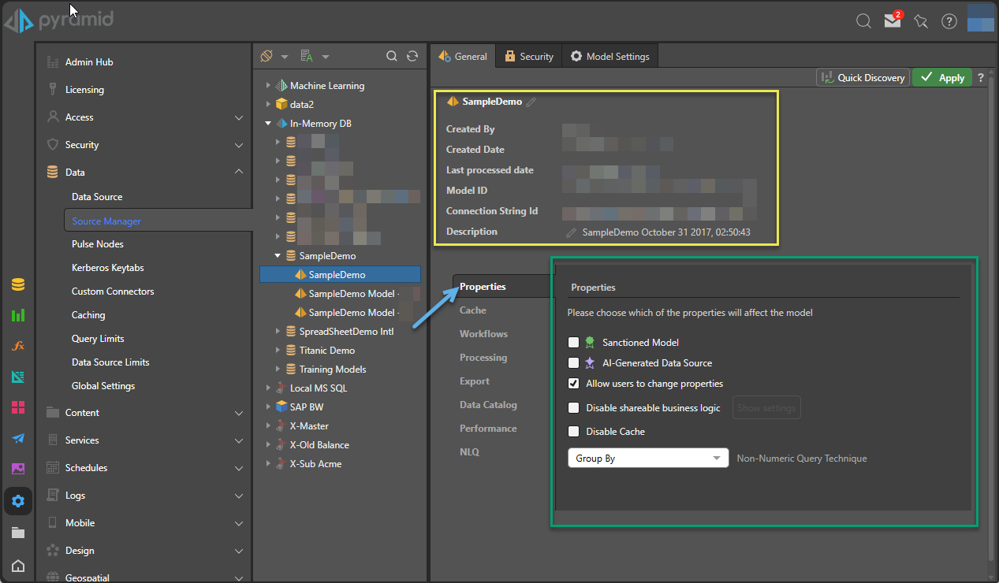
Task: Open the Present teal slide app icon
Action: pyautogui.click(x=17, y=377)
